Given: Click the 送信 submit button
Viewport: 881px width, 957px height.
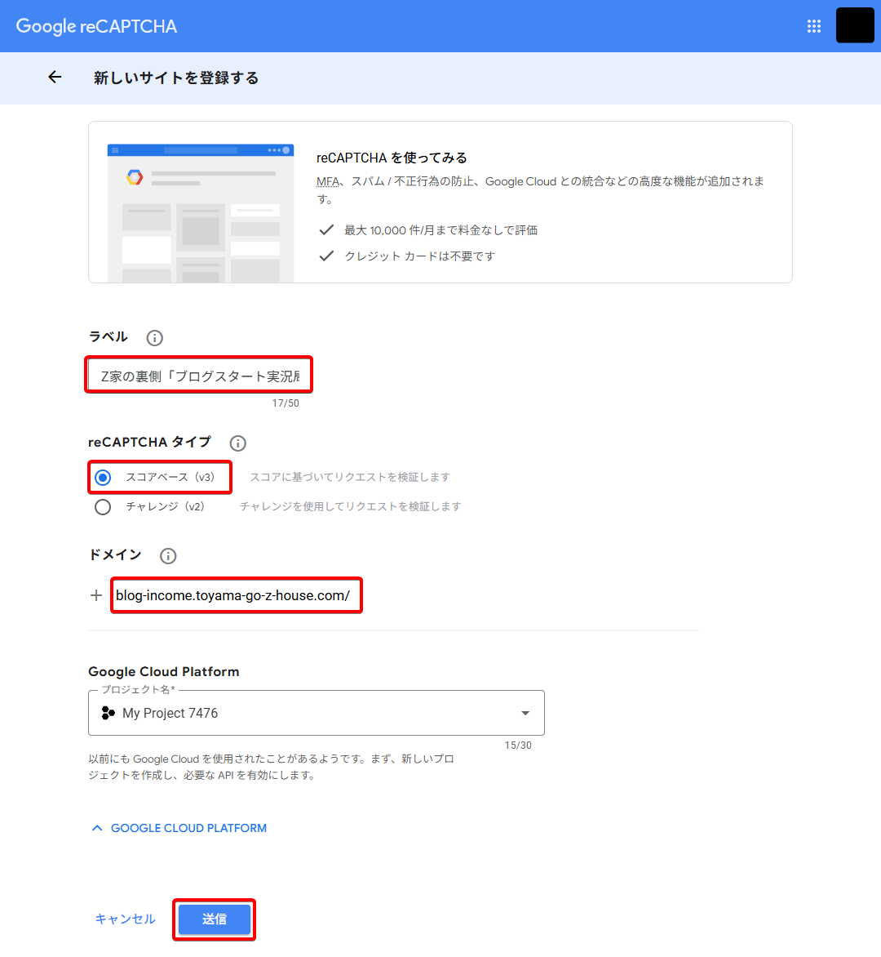Looking at the screenshot, I should pyautogui.click(x=214, y=919).
